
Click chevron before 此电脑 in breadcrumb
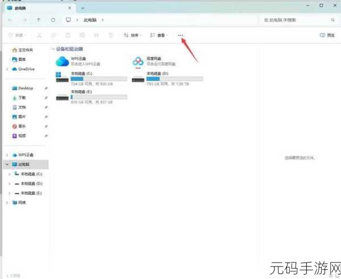click(x=77, y=20)
